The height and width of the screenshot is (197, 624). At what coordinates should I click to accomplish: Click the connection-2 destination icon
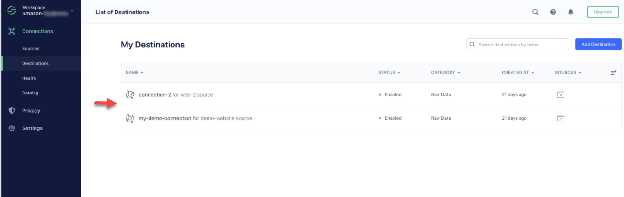click(129, 95)
